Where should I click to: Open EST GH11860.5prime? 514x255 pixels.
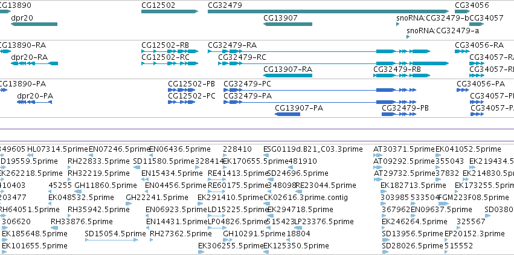pyautogui.click(x=106, y=185)
